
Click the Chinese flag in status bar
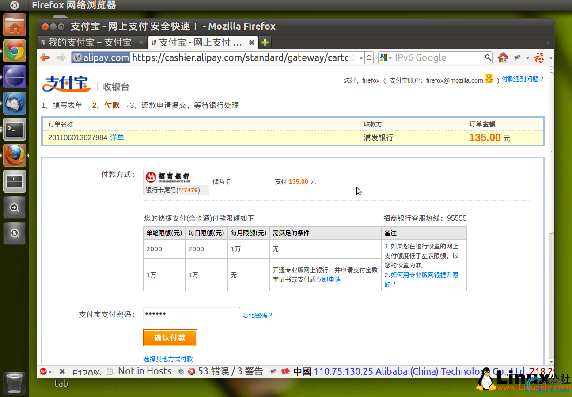285,371
